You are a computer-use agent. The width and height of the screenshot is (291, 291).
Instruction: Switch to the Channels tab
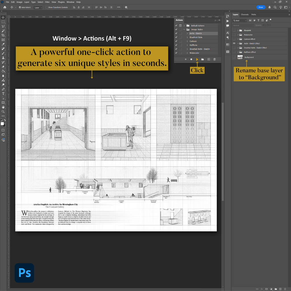tap(245, 14)
